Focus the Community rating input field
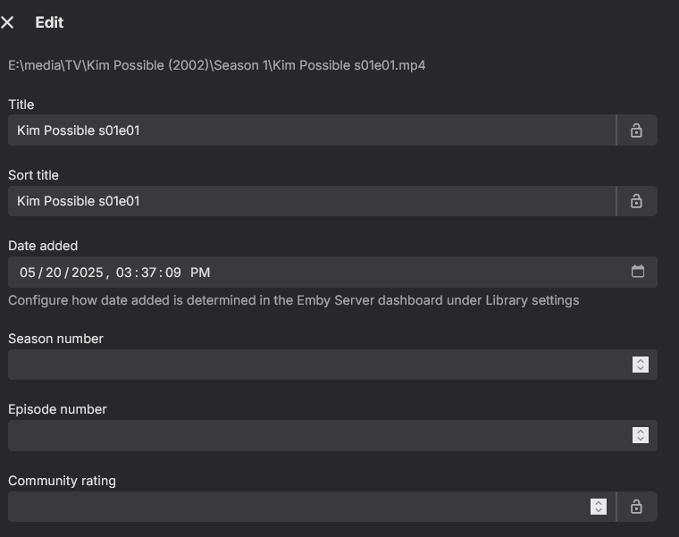The height and width of the screenshot is (537, 679). pos(295,507)
